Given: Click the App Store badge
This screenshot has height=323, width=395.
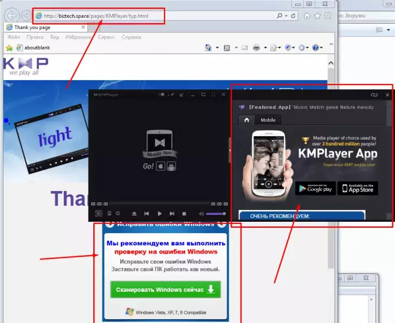Looking at the screenshot, I should click(358, 188).
